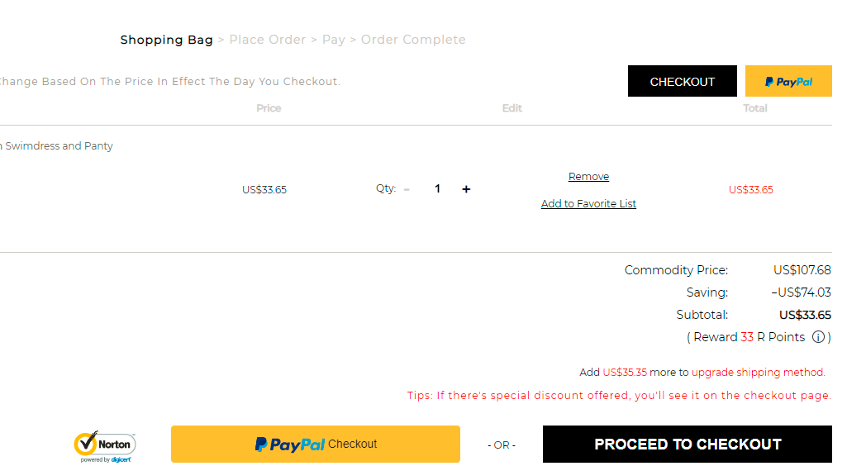Select the Order Complete step

[x=413, y=40]
